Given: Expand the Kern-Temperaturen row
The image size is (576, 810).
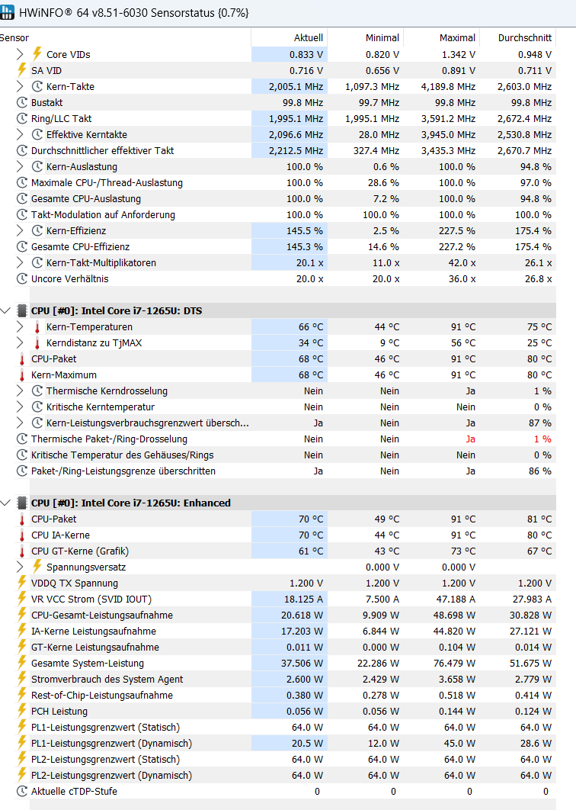Looking at the screenshot, I should (20, 326).
